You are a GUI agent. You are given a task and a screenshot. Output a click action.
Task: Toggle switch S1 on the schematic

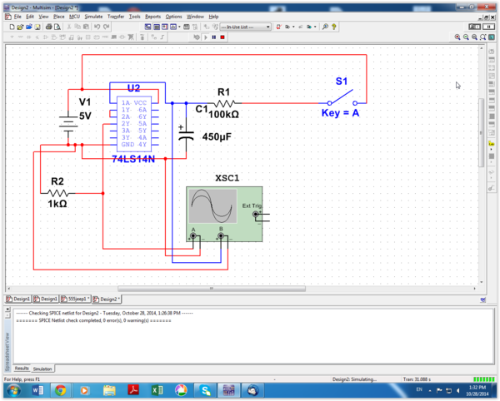(341, 97)
